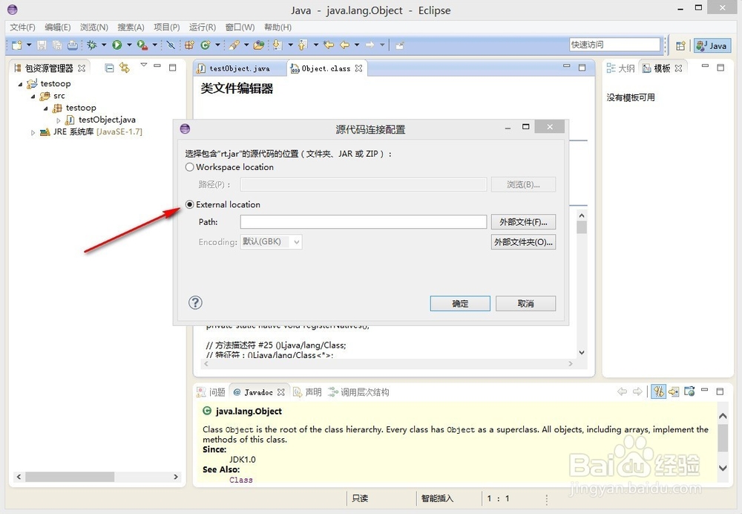Run the program with green play icon
Screen dimensions: 742x514
[x=117, y=45]
